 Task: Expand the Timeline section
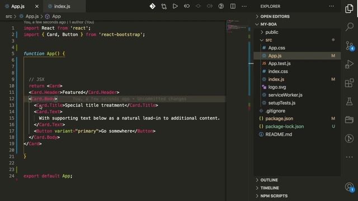270,188
